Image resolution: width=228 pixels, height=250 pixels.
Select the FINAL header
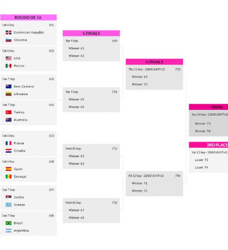point(209,107)
